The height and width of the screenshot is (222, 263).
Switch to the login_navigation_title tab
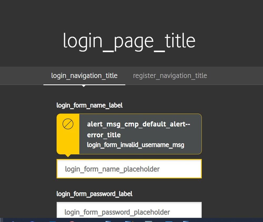click(x=84, y=76)
